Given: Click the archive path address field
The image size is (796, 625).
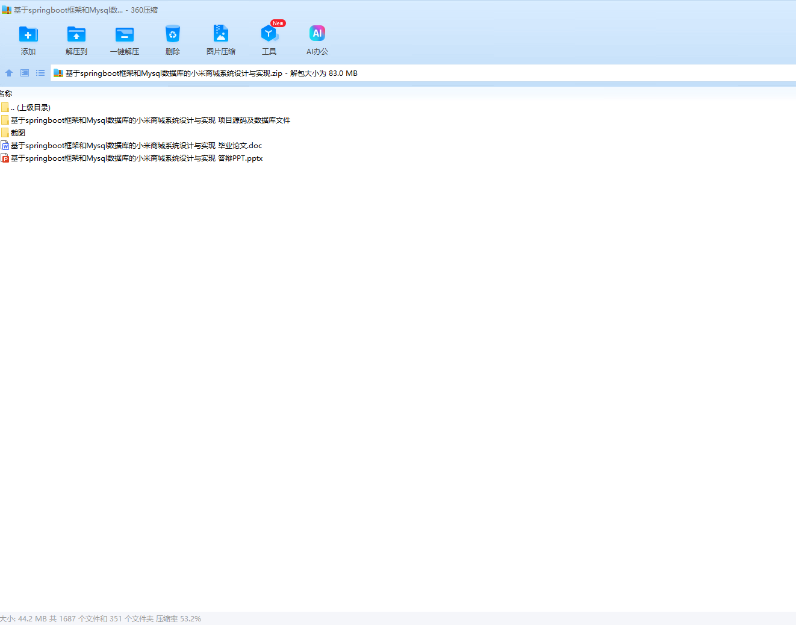Looking at the screenshot, I should click(x=423, y=73).
